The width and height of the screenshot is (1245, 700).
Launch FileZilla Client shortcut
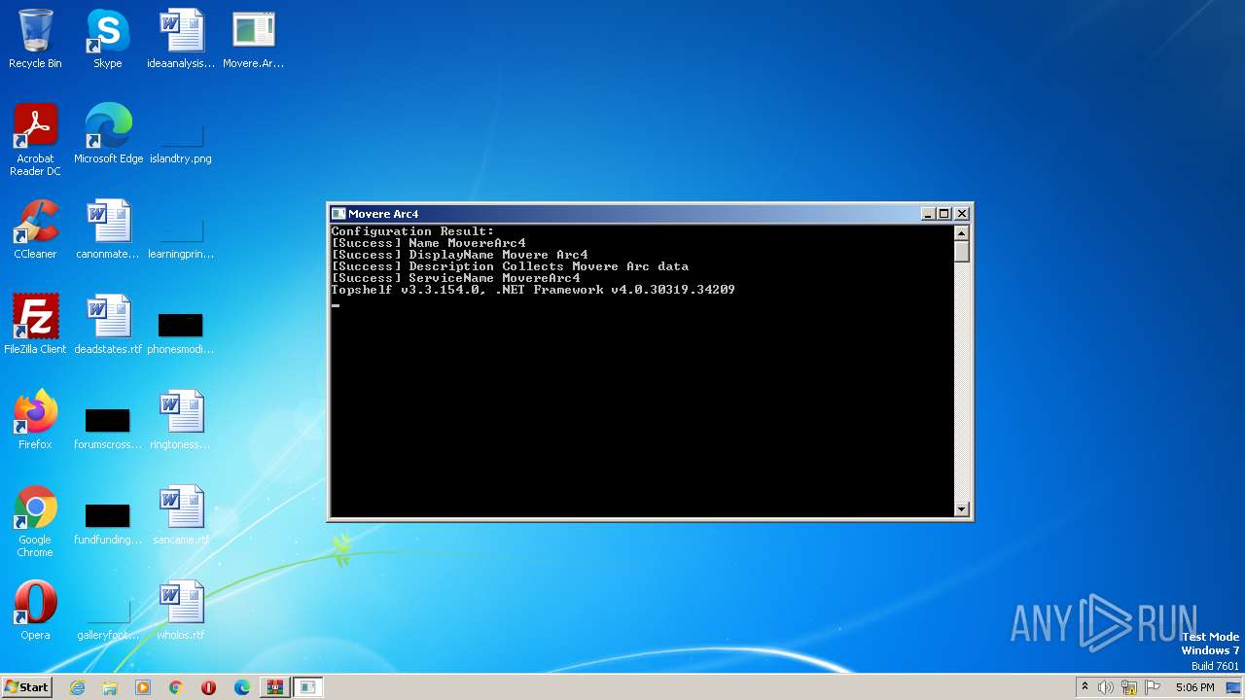35,325
